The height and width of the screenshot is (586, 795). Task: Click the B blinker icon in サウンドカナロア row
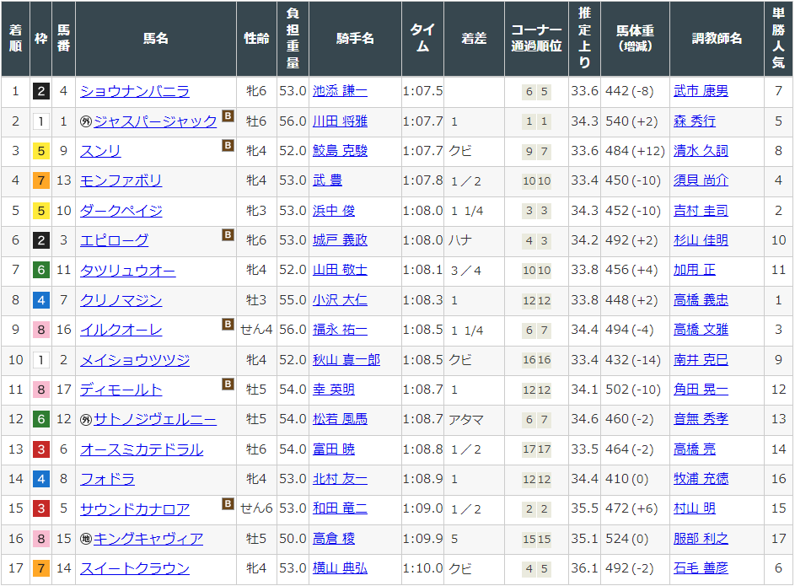(x=228, y=503)
